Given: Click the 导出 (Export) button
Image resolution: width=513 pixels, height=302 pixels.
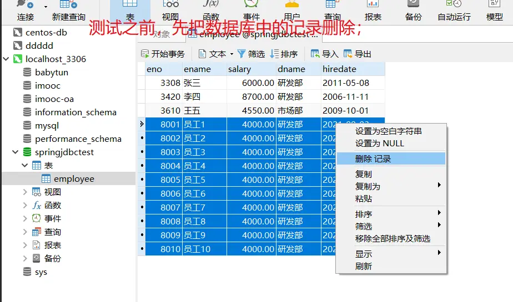Looking at the screenshot, I should coord(358,54).
